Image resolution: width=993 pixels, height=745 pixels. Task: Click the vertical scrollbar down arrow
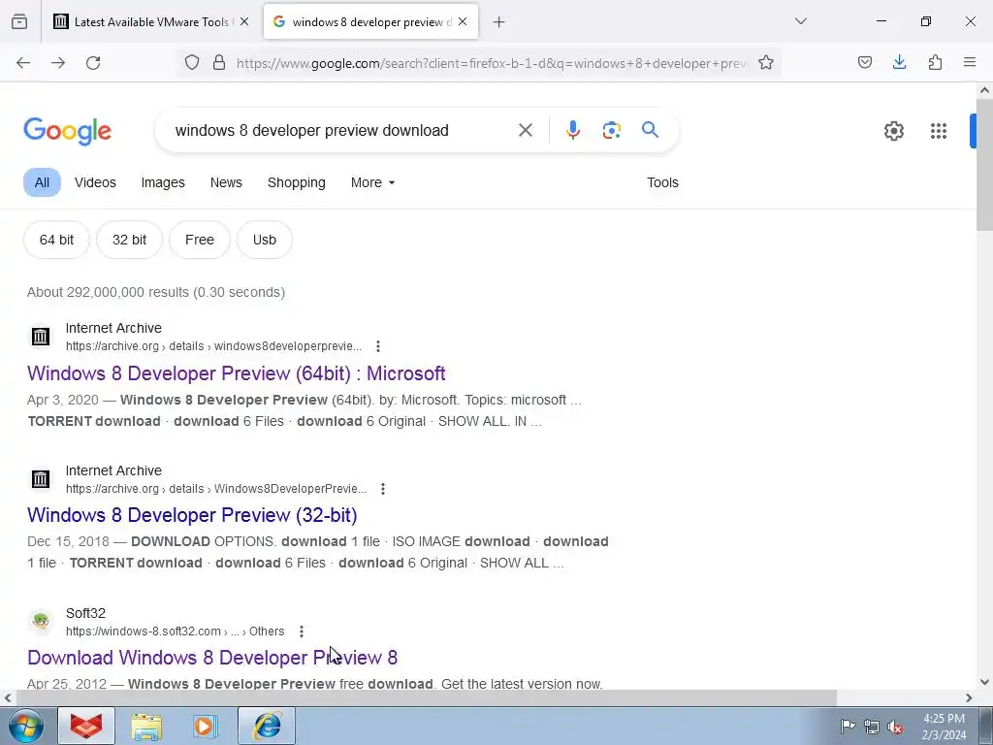tap(984, 682)
